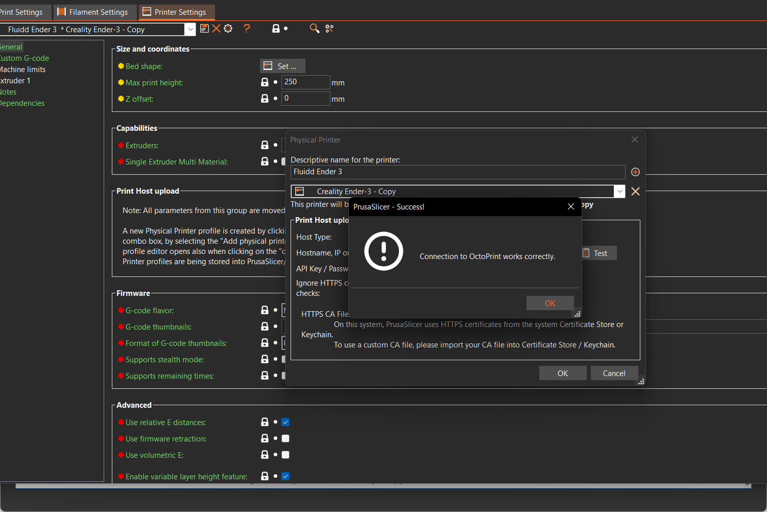Click the Max print height label

coord(154,82)
